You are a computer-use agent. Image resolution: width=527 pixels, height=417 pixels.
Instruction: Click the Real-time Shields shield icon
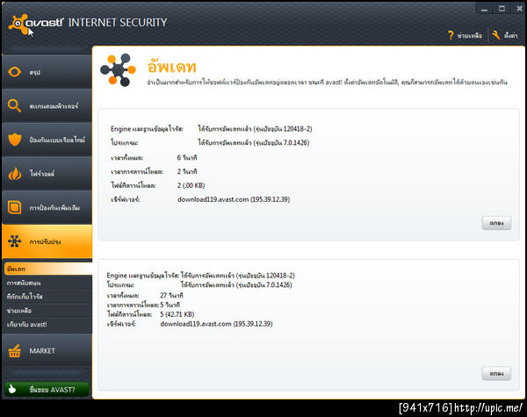tap(14, 140)
